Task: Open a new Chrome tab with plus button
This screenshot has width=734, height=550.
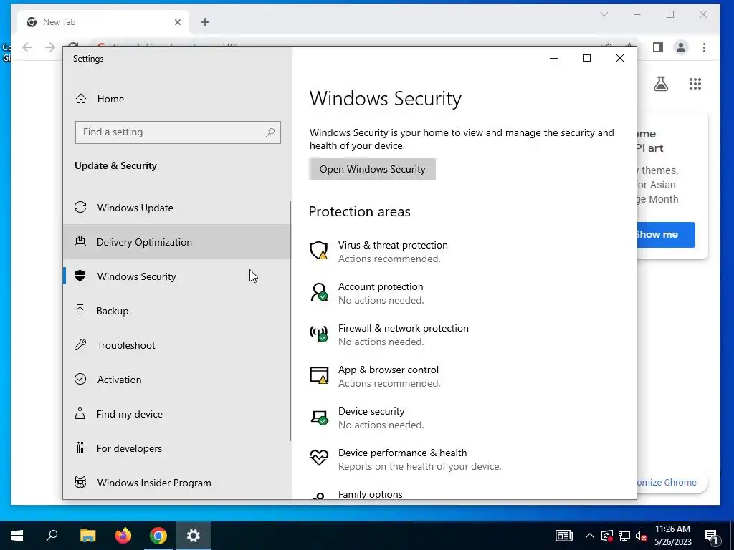Action: pyautogui.click(x=204, y=22)
